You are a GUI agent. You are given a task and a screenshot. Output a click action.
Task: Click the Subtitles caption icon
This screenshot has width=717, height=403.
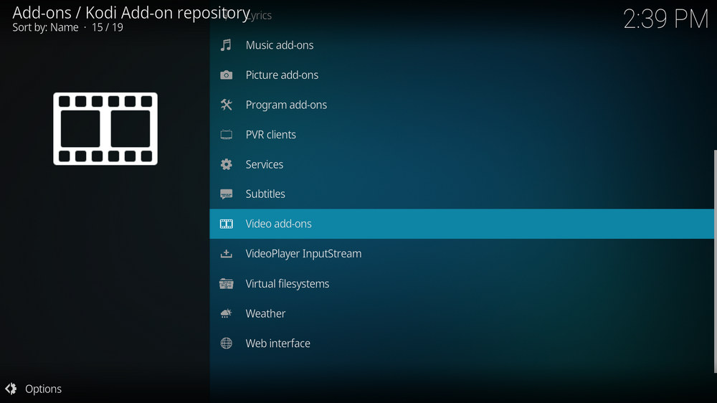click(x=226, y=194)
